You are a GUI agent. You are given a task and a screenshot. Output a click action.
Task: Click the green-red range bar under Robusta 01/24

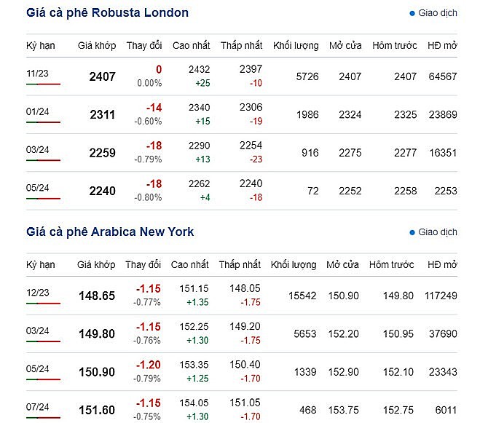[43, 122]
